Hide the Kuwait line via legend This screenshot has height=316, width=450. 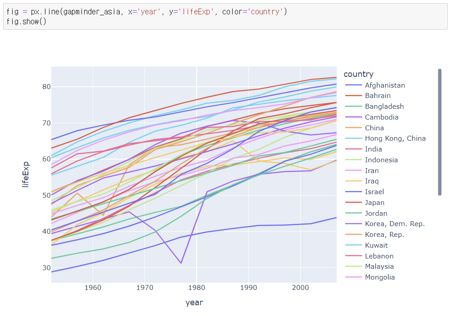point(366,245)
